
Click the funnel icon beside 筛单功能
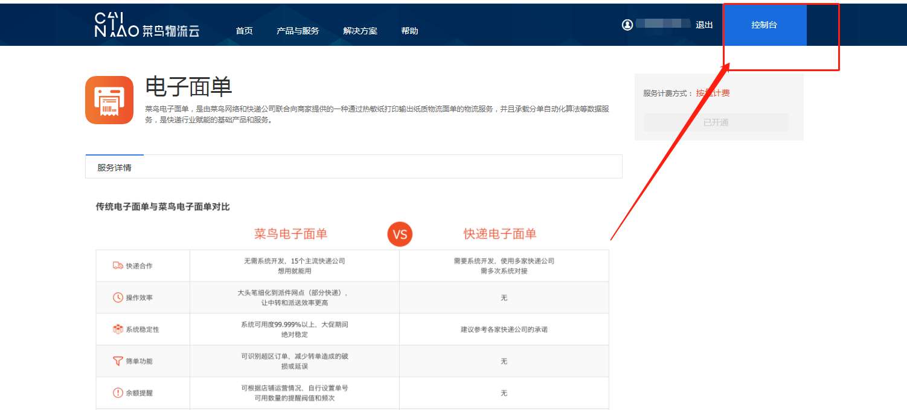pos(118,361)
